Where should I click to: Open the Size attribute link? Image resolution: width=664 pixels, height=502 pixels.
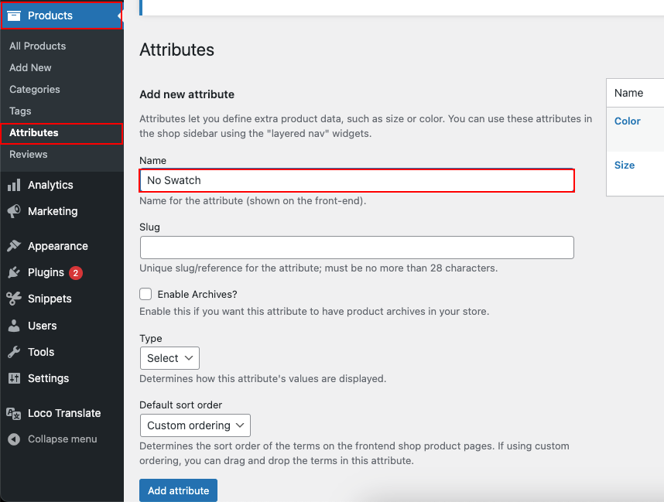pyautogui.click(x=625, y=165)
